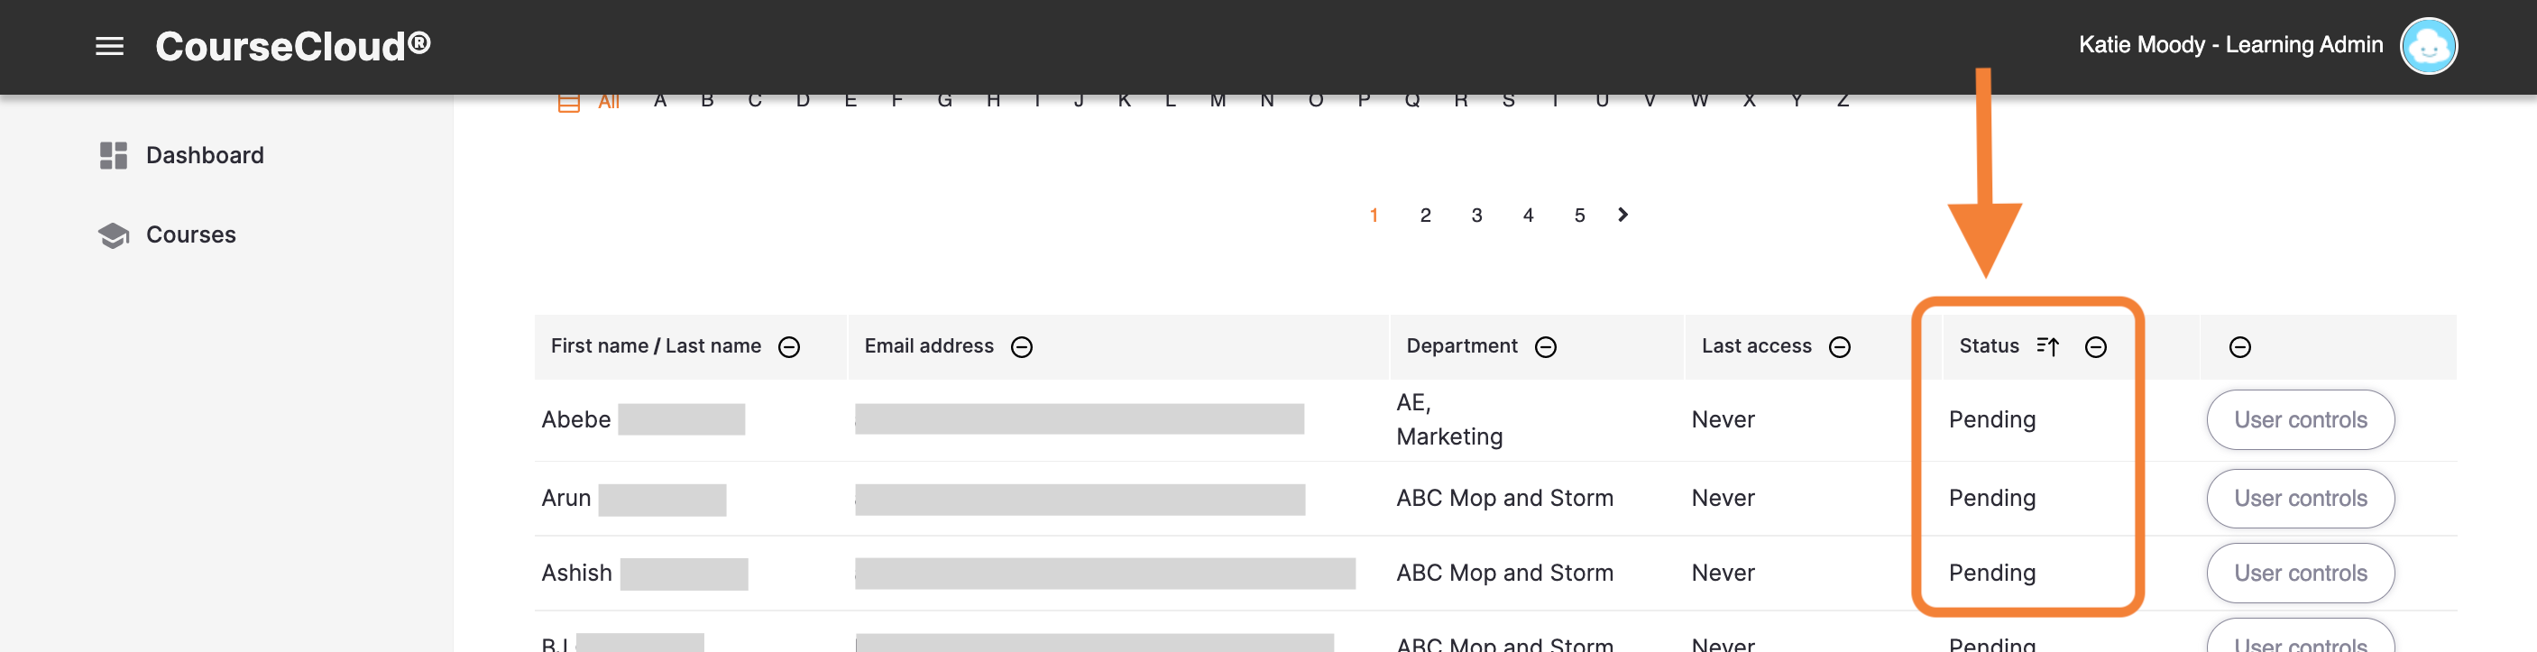Open the Courses graduation cap icon
The image size is (2537, 652).
[114, 235]
